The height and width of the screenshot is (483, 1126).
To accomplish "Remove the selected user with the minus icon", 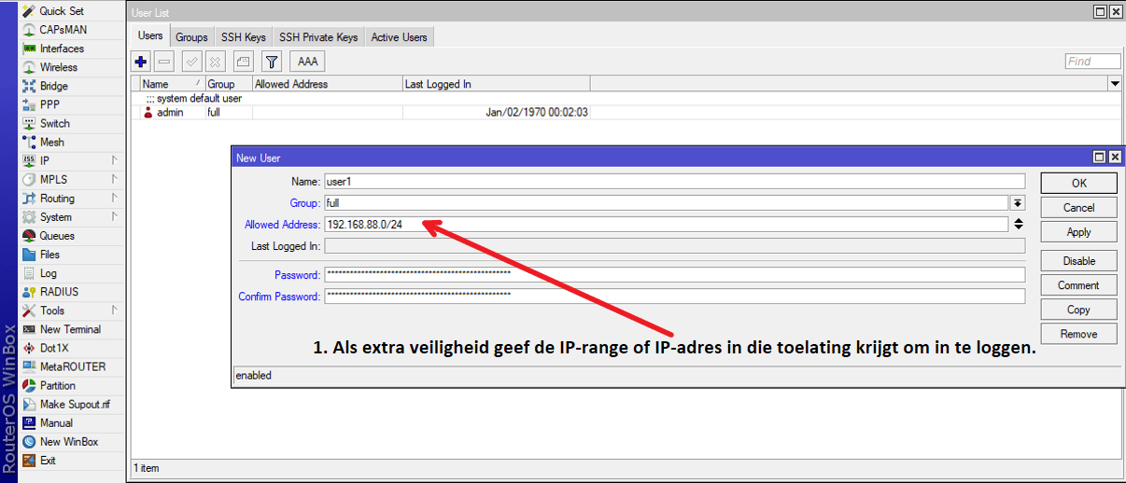I will click(164, 62).
